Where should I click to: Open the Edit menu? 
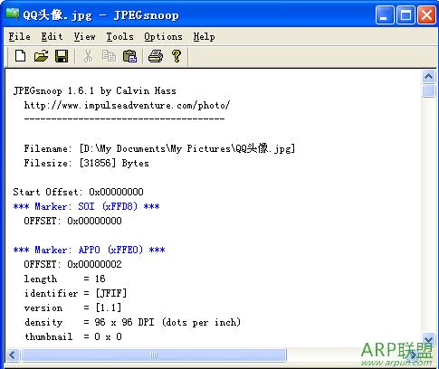tap(52, 36)
